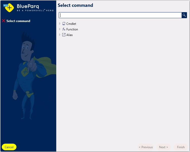This screenshot has height=152, width=190.
Task: Click the blue BETA badge
Action: (x=6, y=5)
